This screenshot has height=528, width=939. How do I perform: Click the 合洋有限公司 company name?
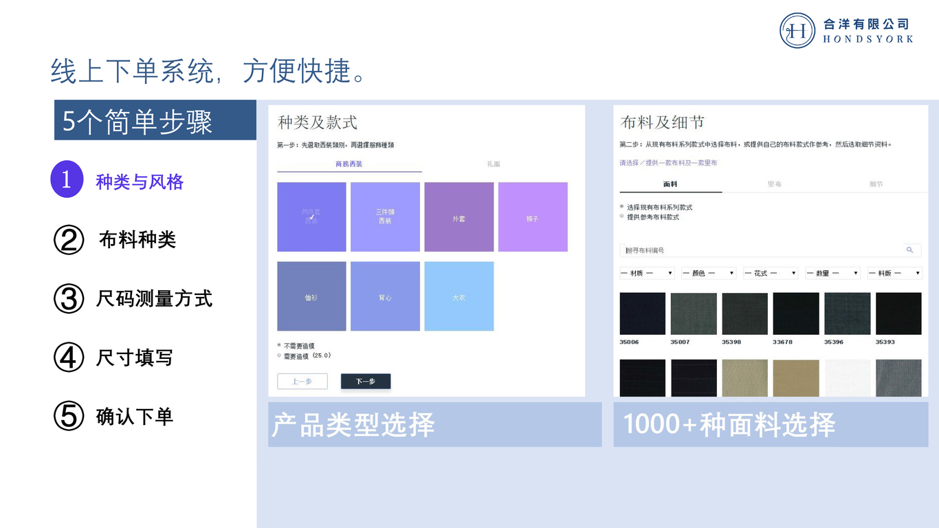click(x=866, y=24)
